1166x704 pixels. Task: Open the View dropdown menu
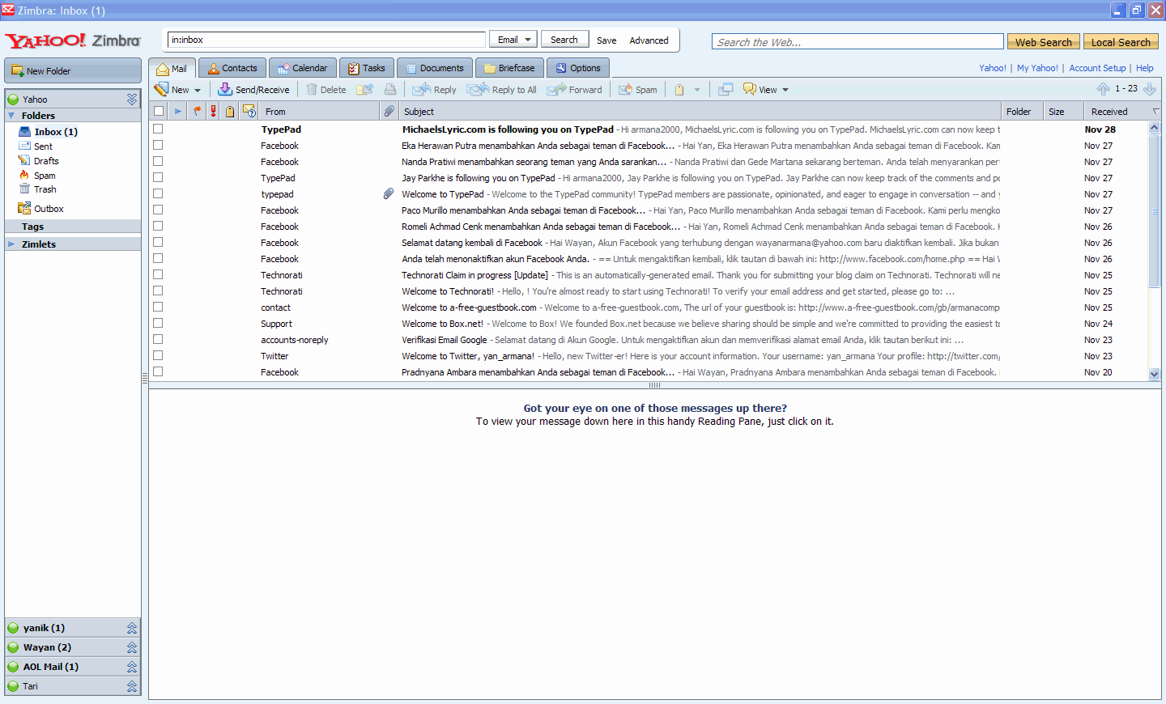766,89
